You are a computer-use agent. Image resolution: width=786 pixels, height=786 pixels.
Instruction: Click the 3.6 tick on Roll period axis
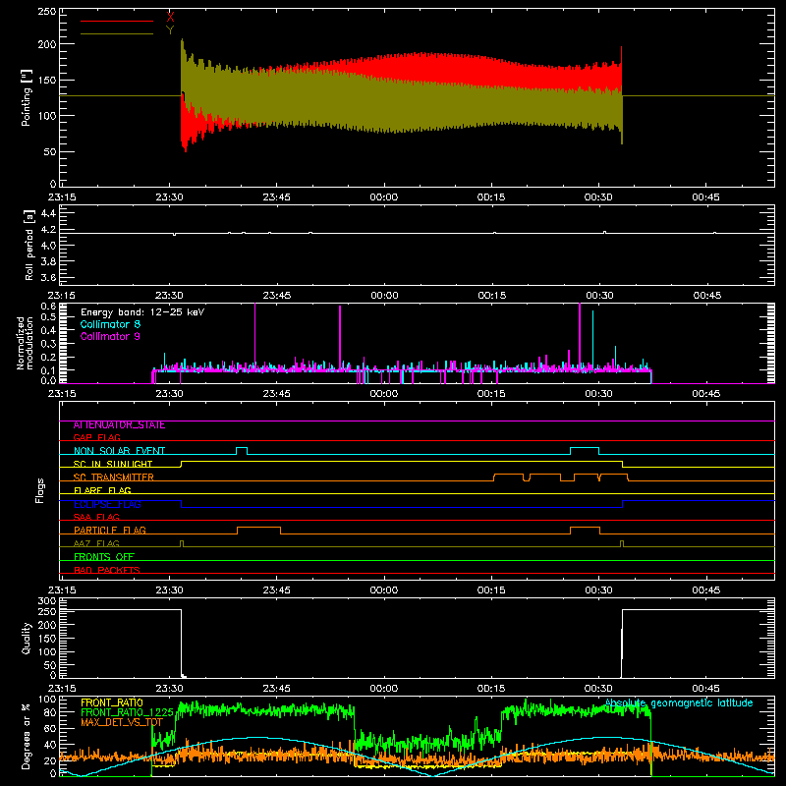(48, 277)
